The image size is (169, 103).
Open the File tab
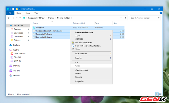click(10, 13)
